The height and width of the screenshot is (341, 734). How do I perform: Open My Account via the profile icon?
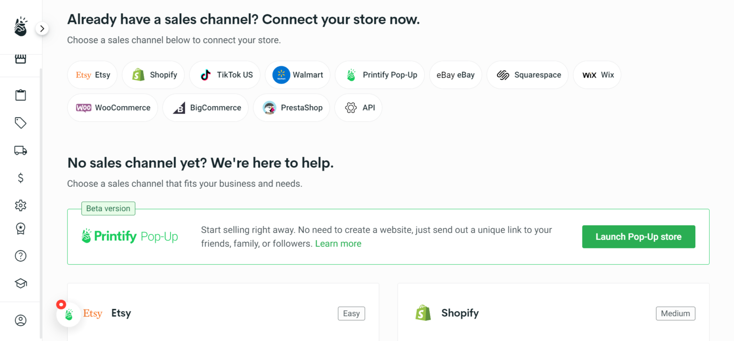[21, 320]
